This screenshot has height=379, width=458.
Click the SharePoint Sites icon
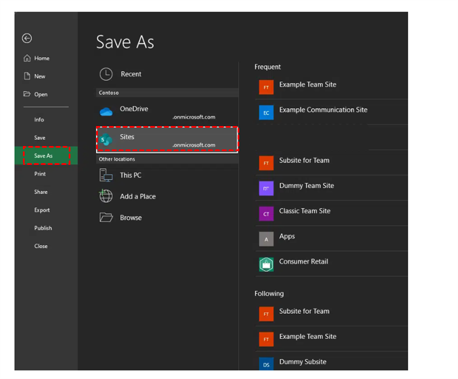pos(106,139)
